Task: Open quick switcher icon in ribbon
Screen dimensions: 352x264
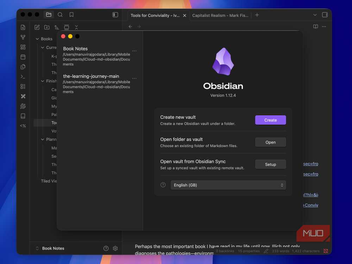Action: click(x=23, y=27)
